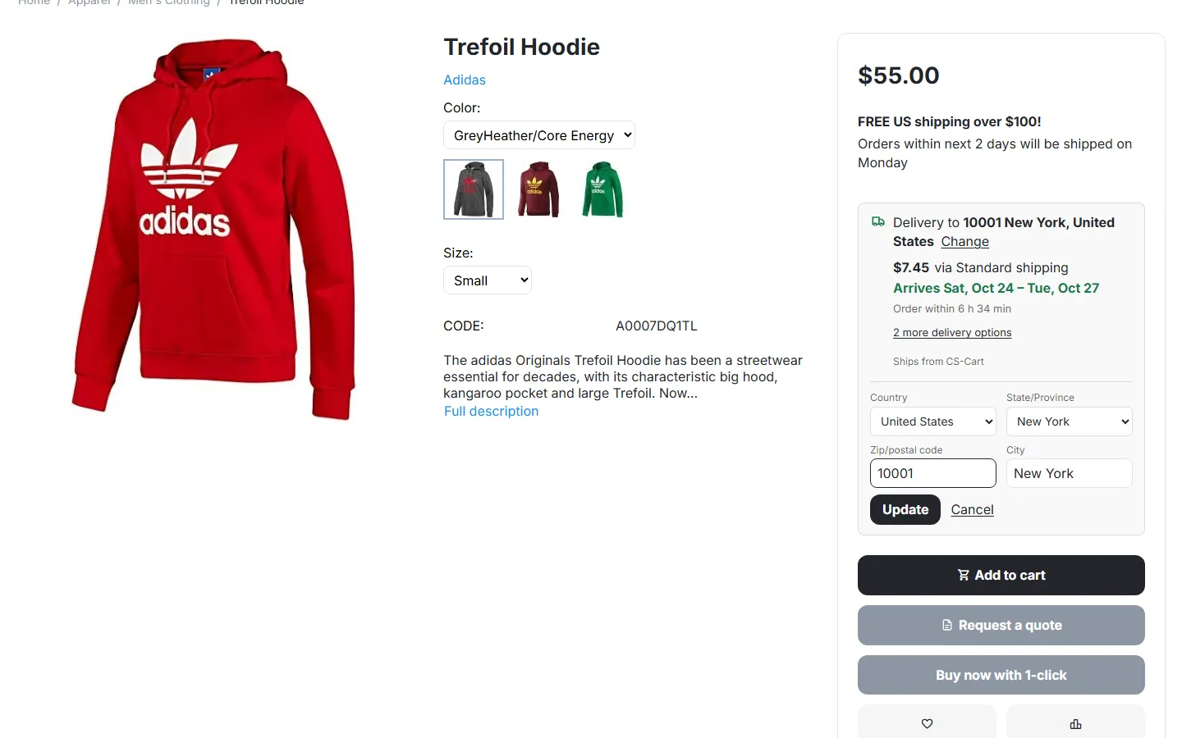Open the Color dropdown GreyHeather/Core Energy
The height and width of the screenshot is (738, 1182).
click(x=539, y=135)
